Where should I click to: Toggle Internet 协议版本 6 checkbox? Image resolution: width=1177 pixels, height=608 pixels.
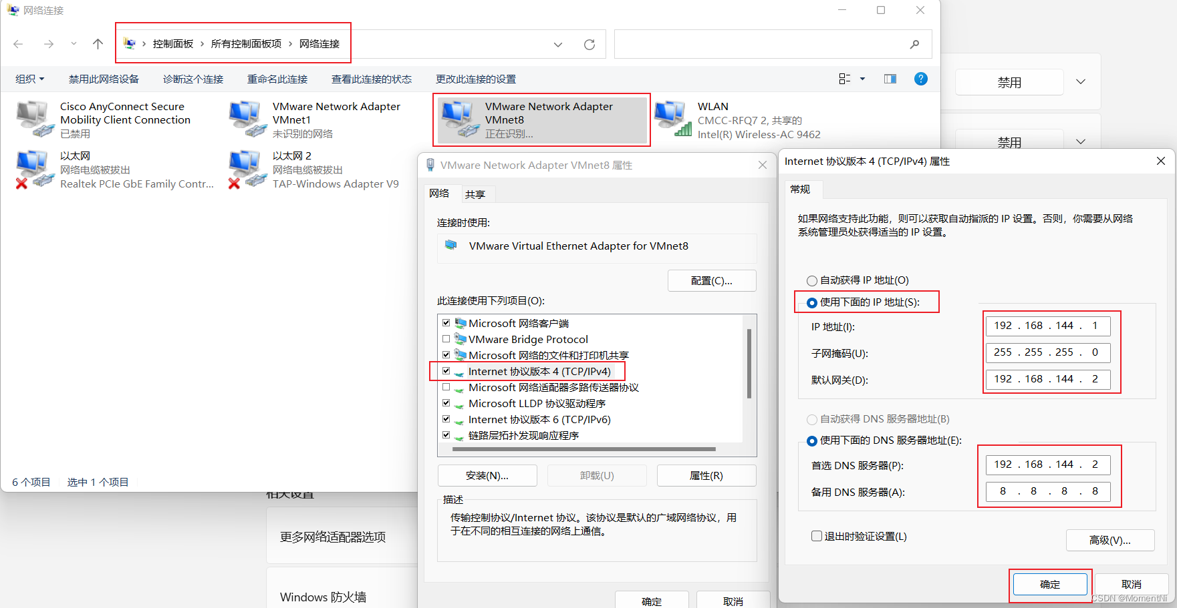(x=446, y=419)
